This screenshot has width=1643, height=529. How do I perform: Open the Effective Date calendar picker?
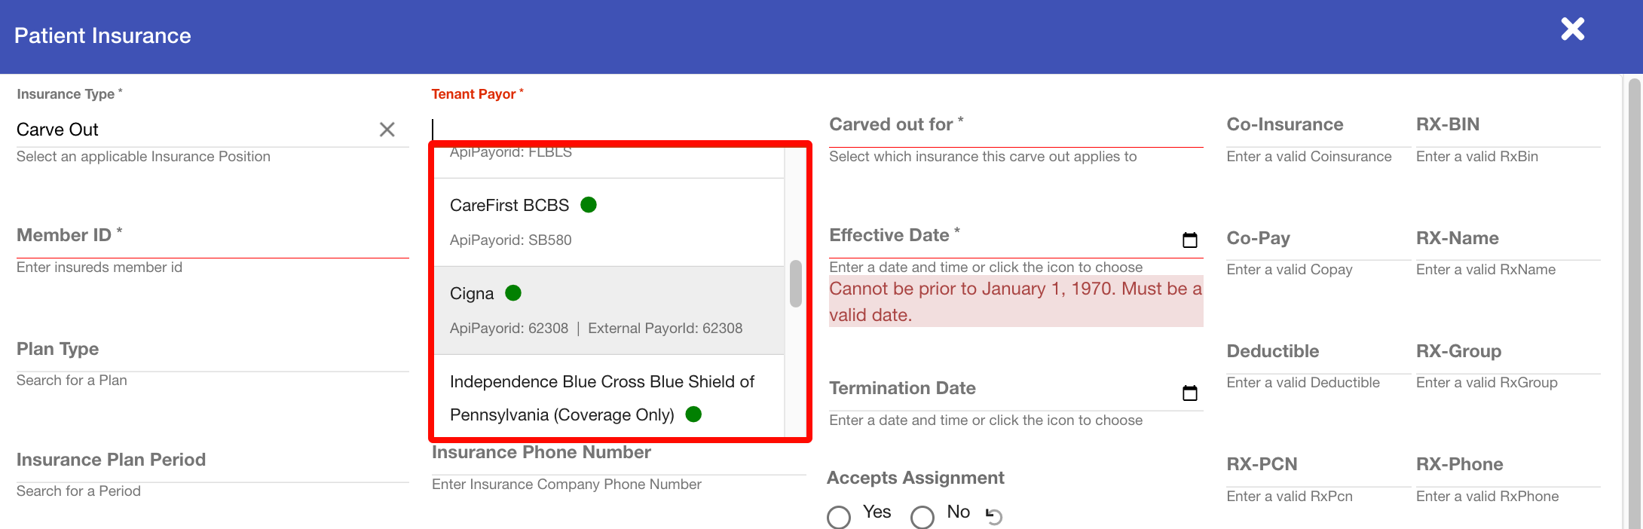(1189, 240)
